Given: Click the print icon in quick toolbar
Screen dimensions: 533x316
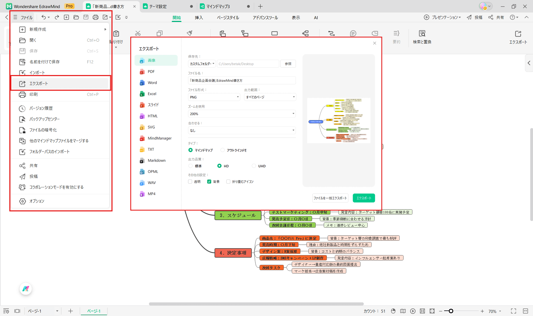Looking at the screenshot, I should click(95, 17).
